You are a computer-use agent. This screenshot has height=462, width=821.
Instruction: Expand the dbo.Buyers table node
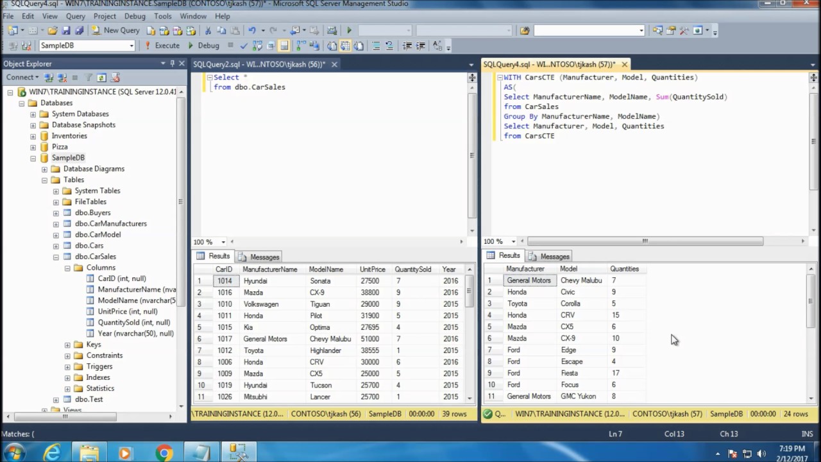pyautogui.click(x=56, y=213)
